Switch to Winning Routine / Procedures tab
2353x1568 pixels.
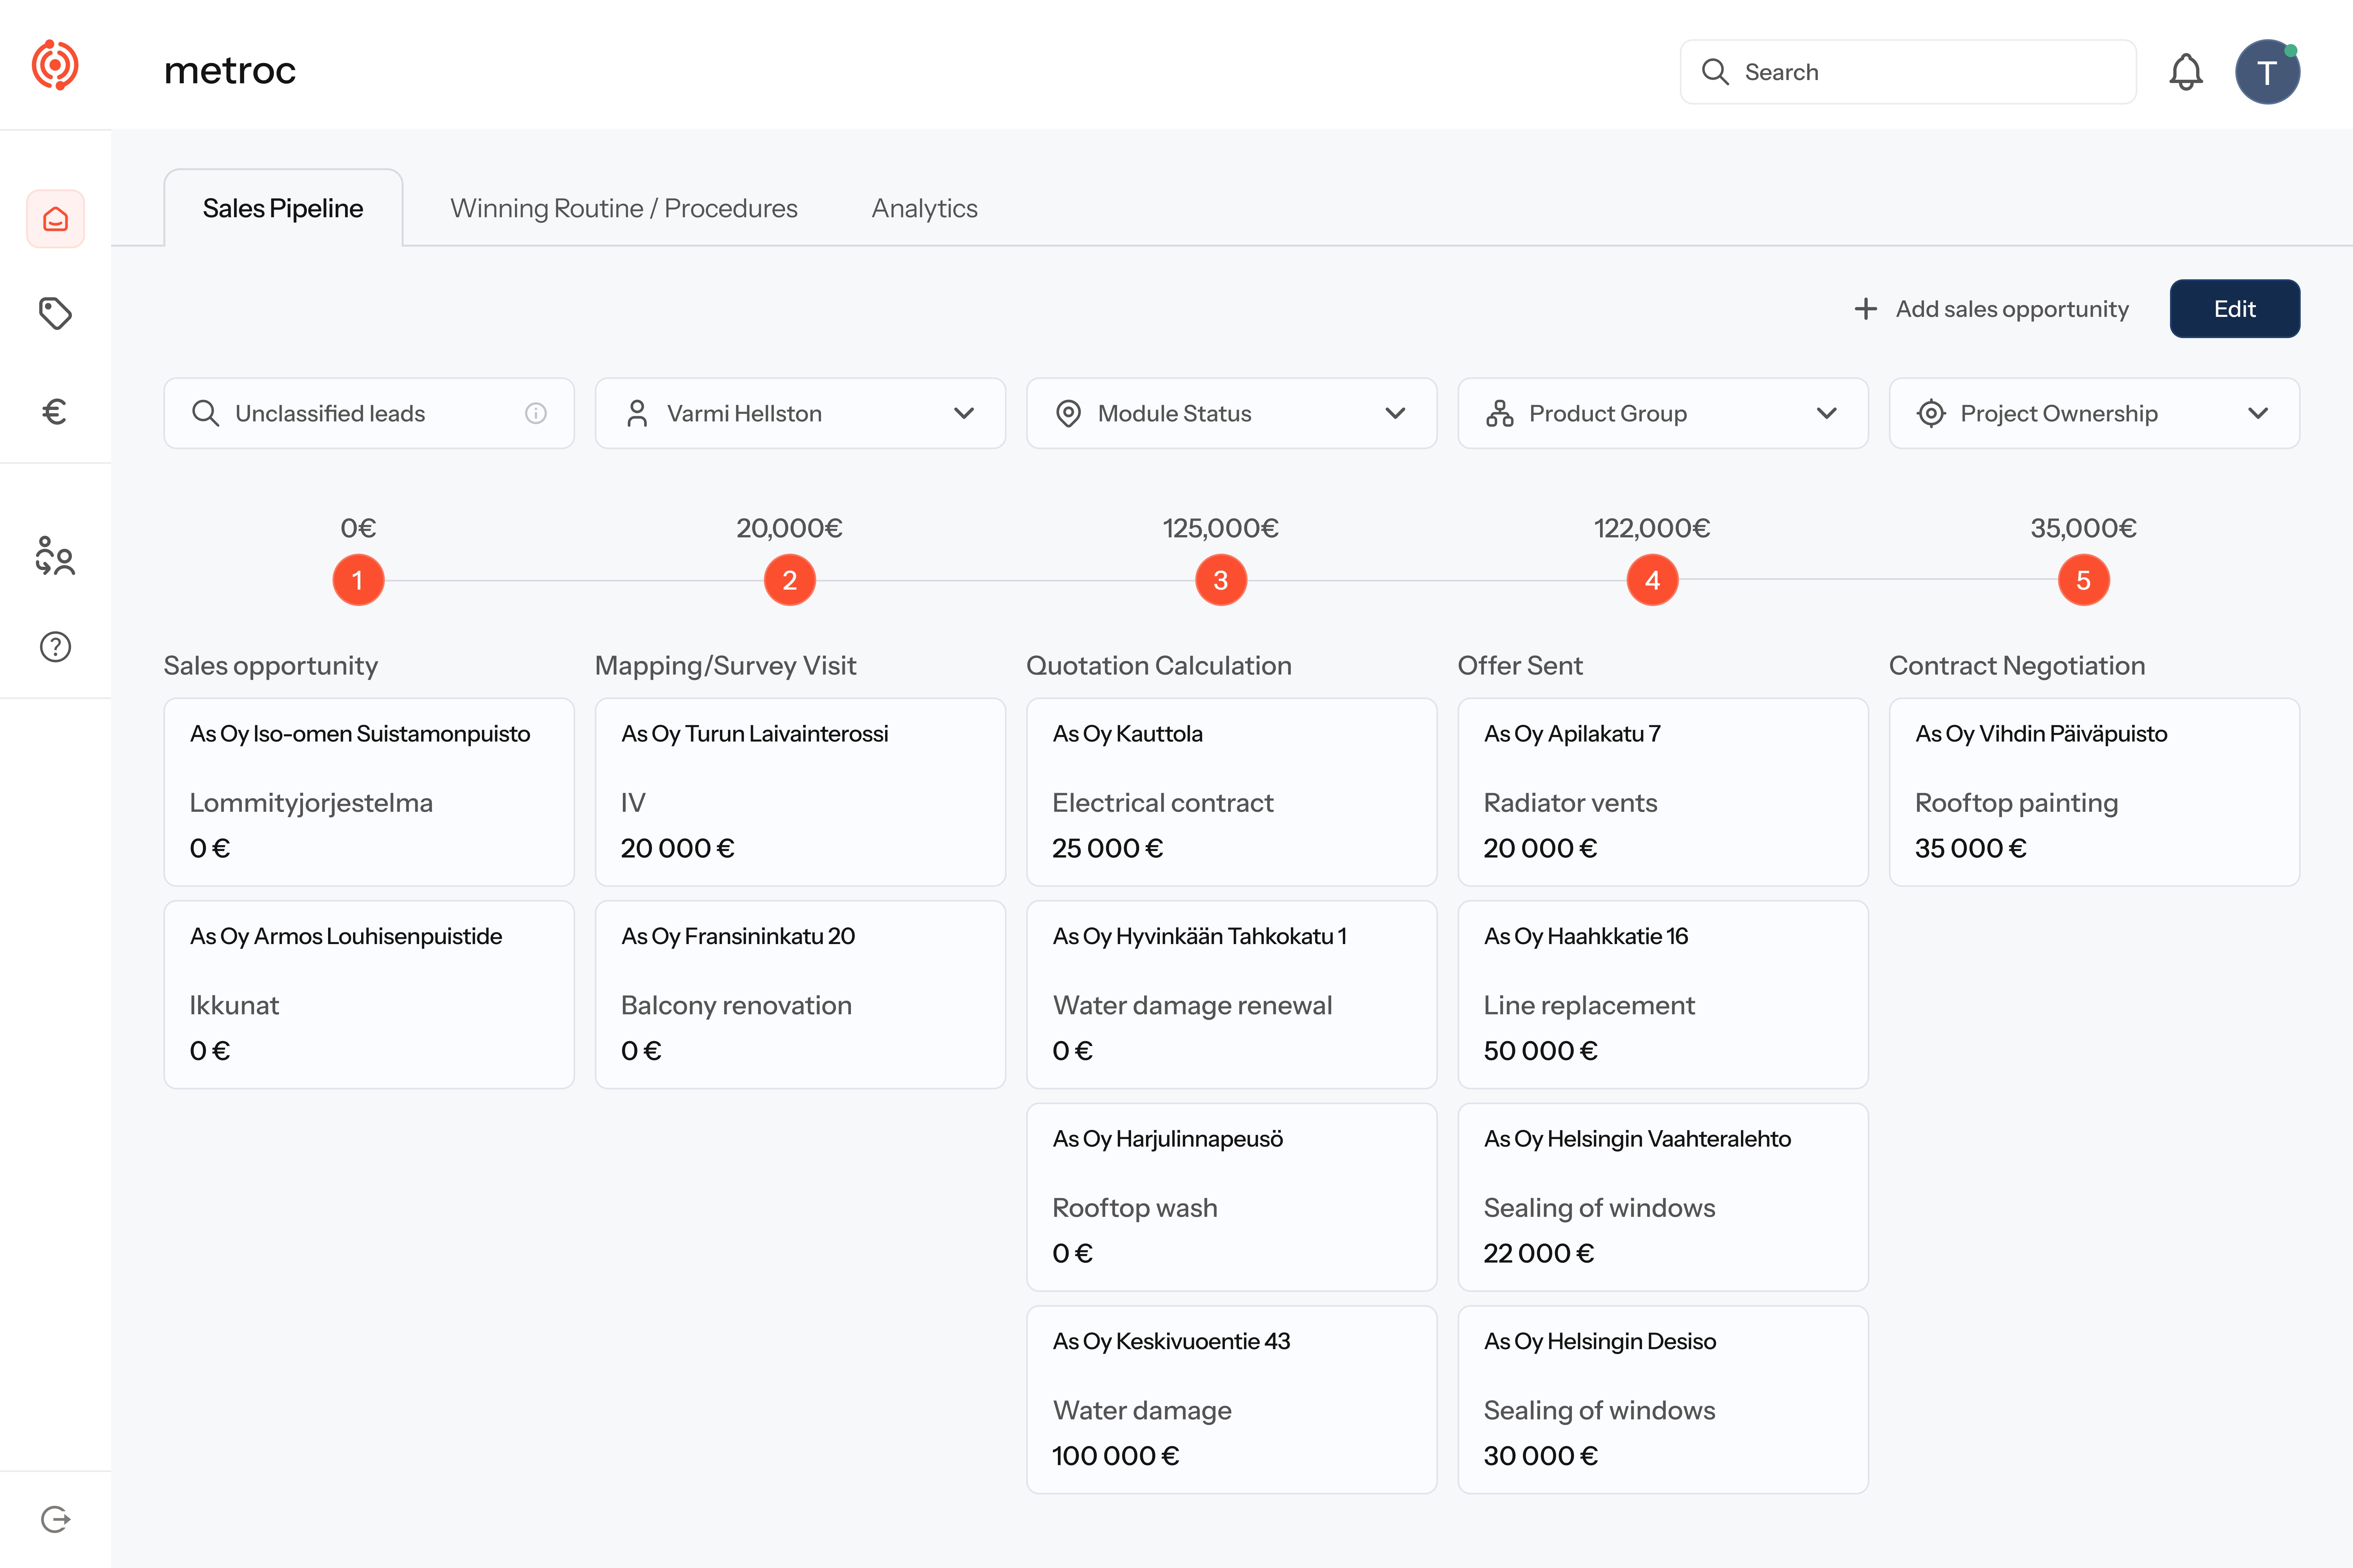pyautogui.click(x=623, y=208)
